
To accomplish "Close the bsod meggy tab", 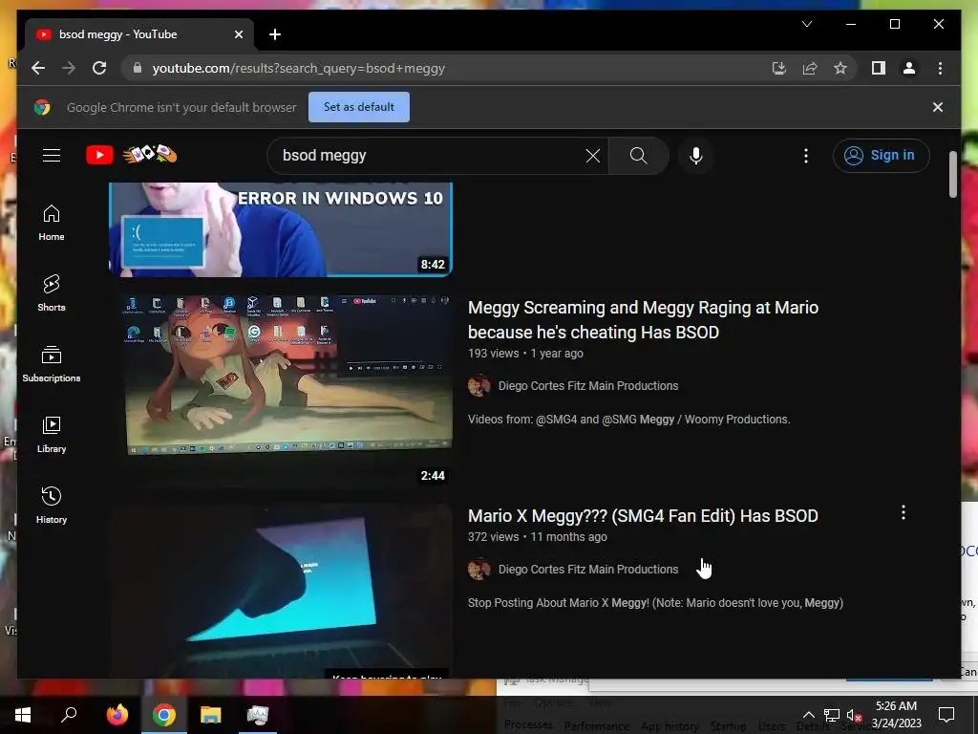I will [x=238, y=34].
